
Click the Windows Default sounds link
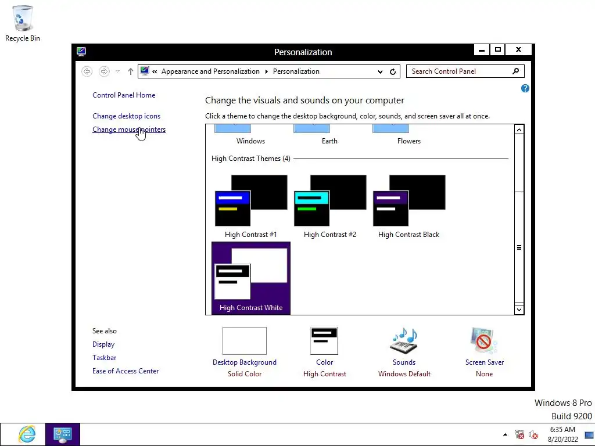click(x=404, y=374)
